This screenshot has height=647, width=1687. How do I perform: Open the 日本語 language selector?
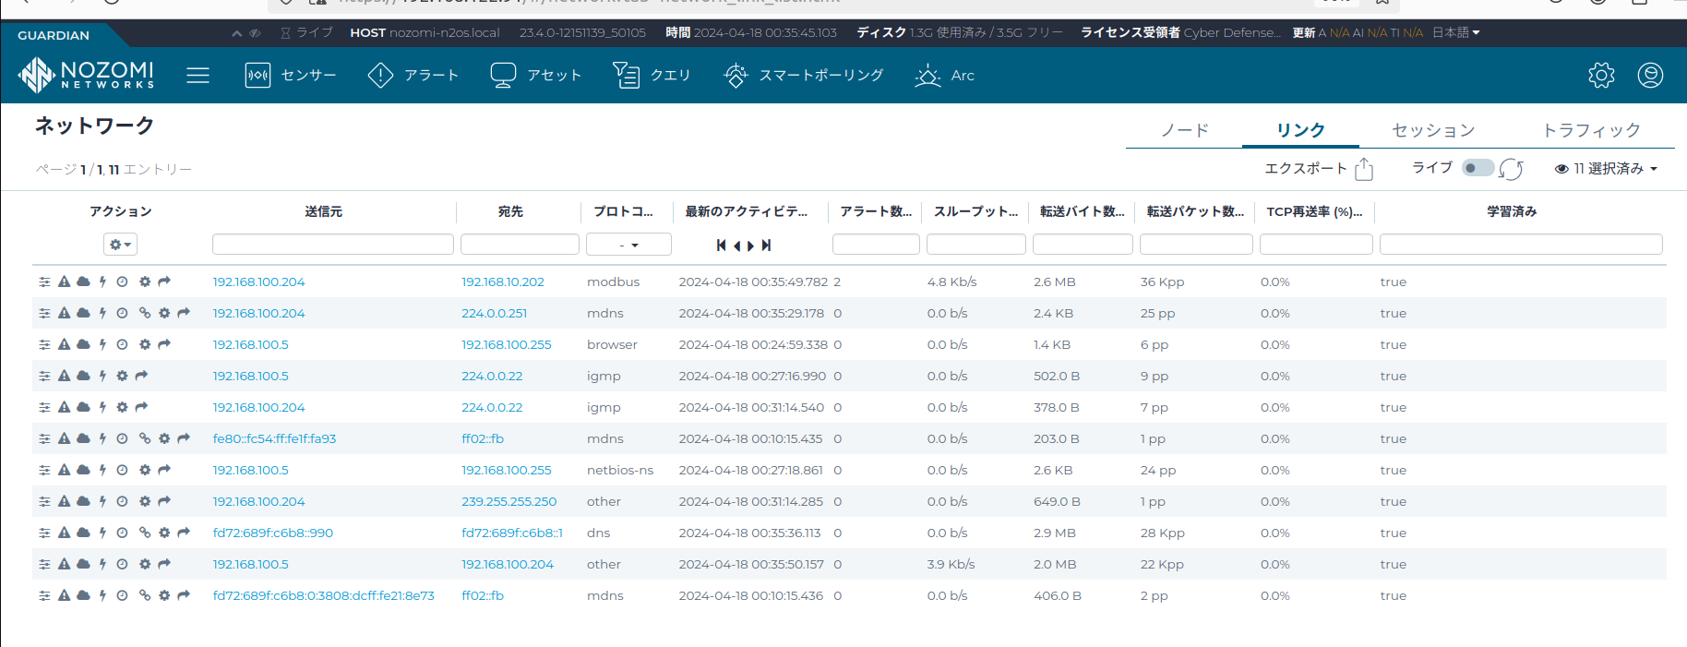[1455, 32]
